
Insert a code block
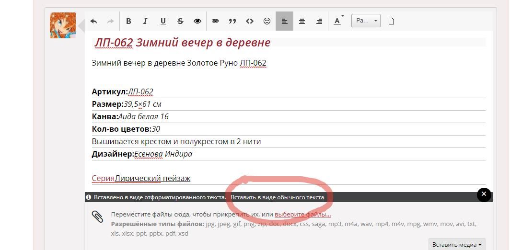250,21
